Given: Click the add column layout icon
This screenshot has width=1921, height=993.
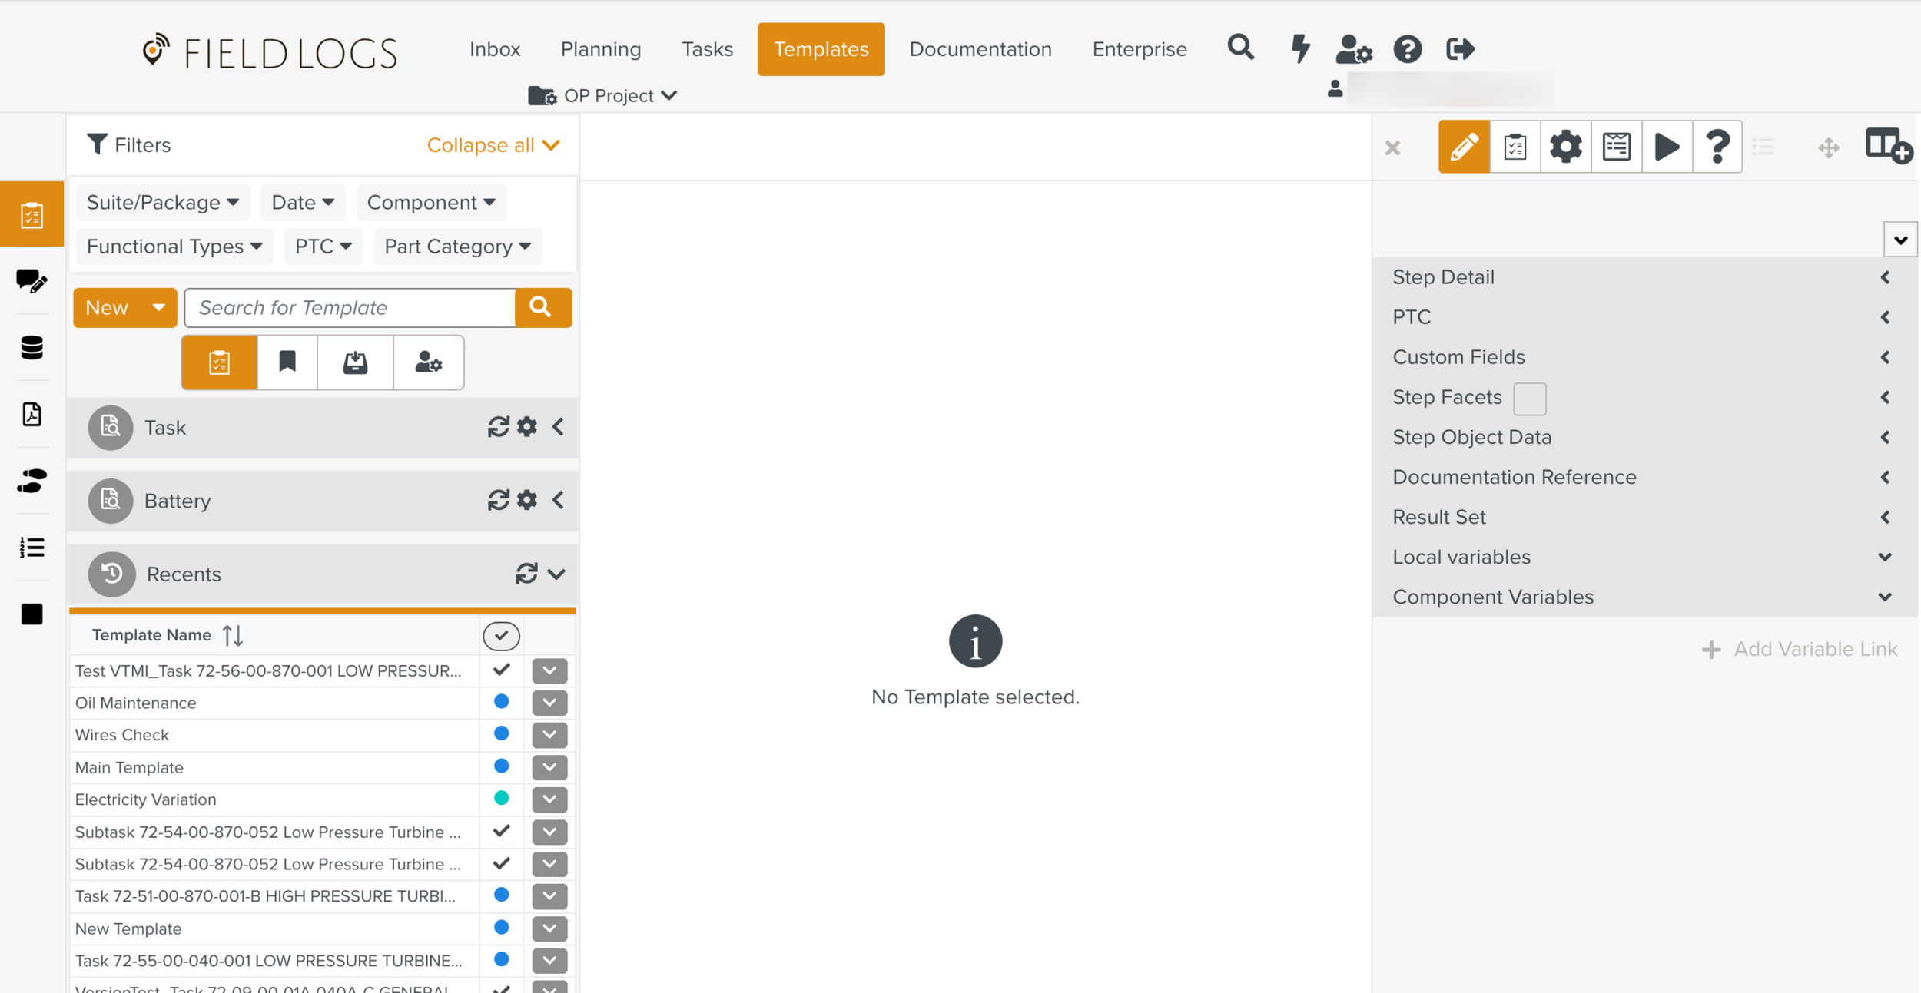Looking at the screenshot, I should 1887,146.
